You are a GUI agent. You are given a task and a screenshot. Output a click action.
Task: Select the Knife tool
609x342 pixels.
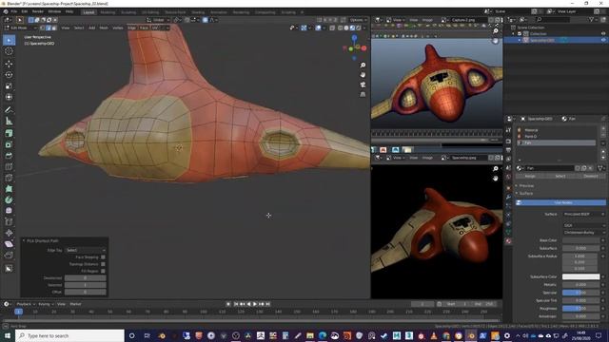pyautogui.click(x=9, y=178)
